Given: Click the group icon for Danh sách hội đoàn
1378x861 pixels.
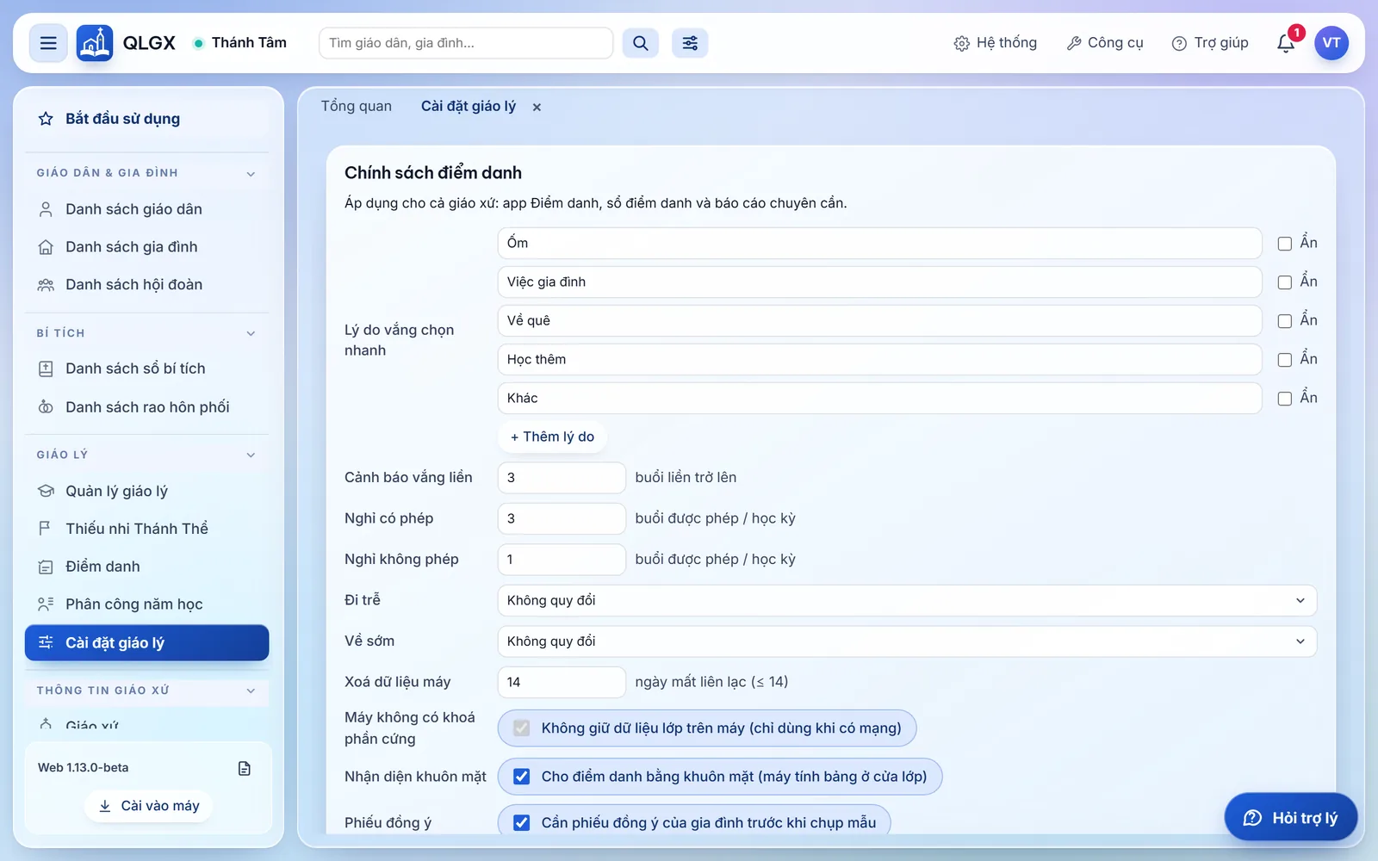Looking at the screenshot, I should point(46,285).
